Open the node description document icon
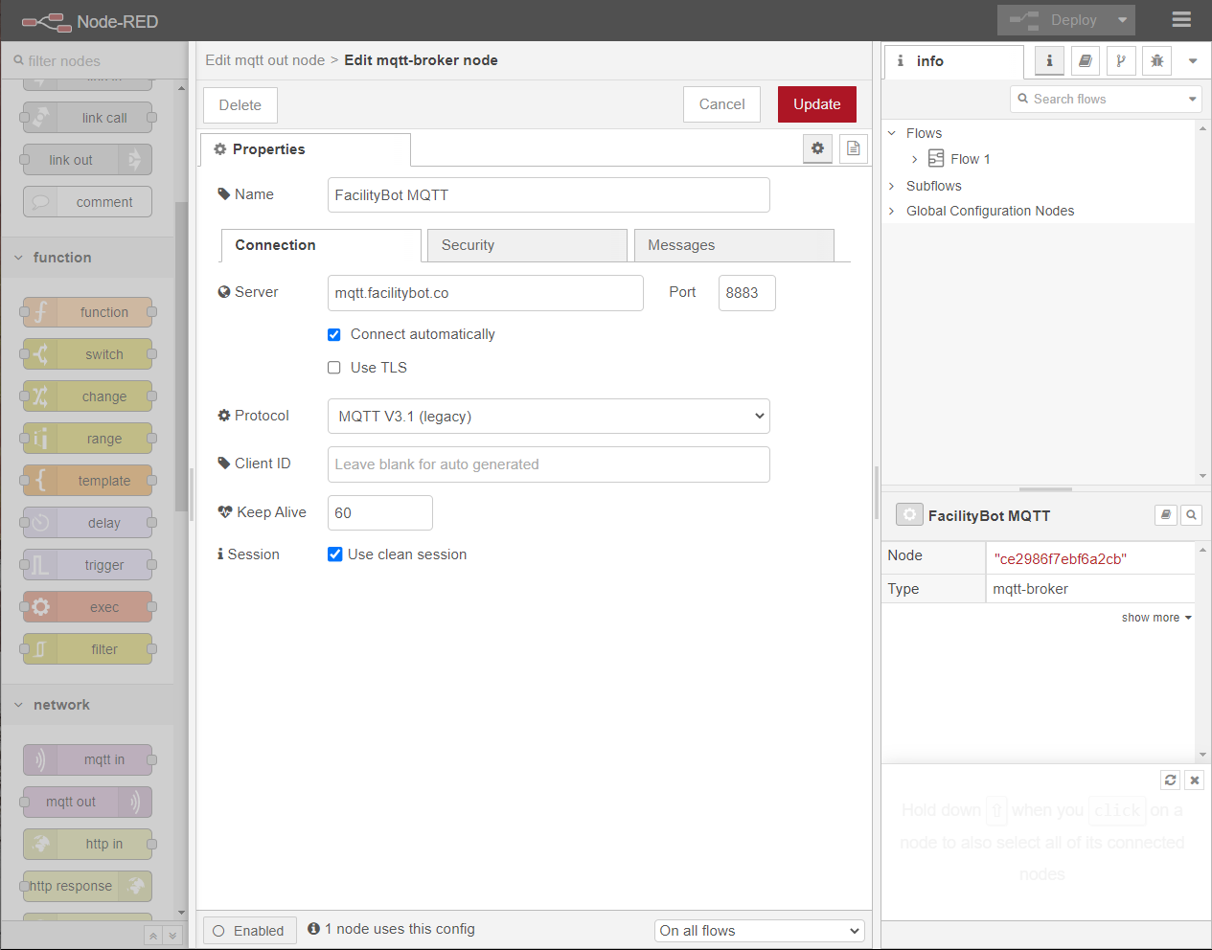The image size is (1212, 950). pos(854,148)
